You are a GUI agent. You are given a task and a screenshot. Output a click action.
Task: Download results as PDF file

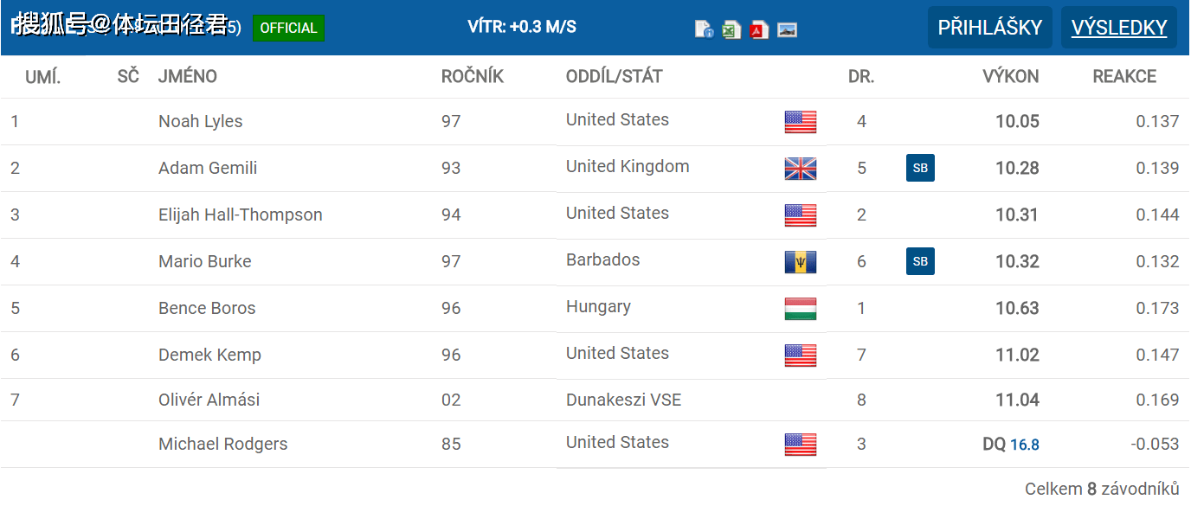759,29
